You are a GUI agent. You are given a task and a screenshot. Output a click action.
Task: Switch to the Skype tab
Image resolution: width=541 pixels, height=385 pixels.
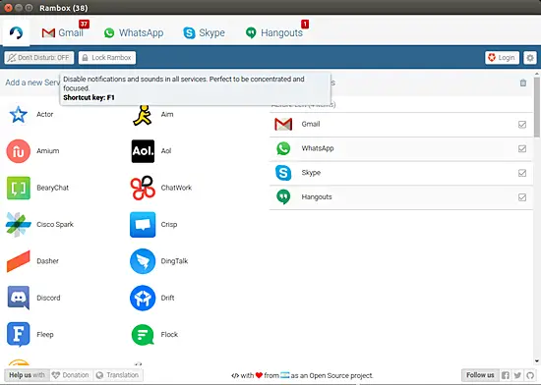click(205, 32)
